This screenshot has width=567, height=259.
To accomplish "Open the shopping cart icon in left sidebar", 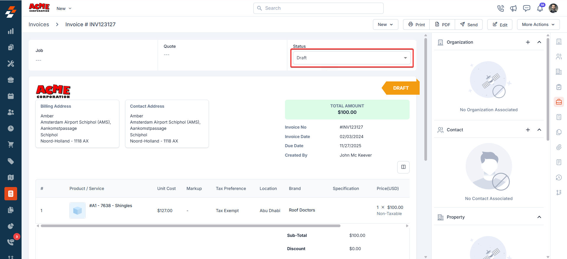I will (11, 145).
